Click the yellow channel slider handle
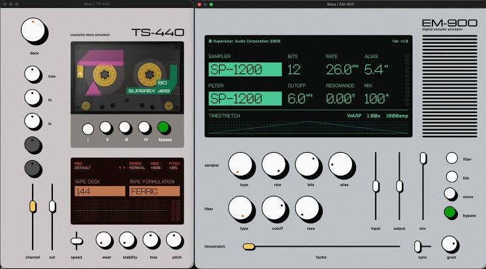486x269 pixels. click(33, 206)
